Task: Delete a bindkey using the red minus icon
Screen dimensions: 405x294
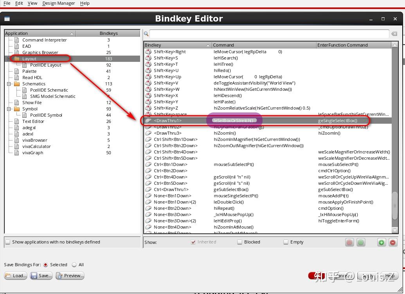Action: (392, 242)
